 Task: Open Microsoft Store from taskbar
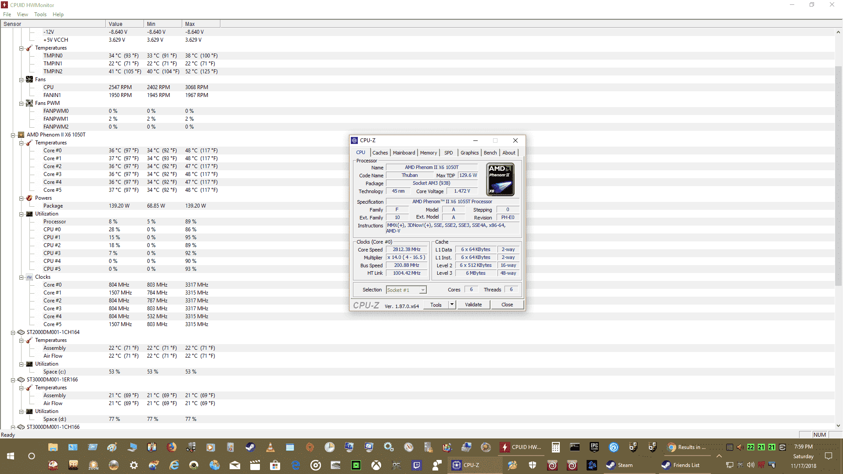click(275, 465)
